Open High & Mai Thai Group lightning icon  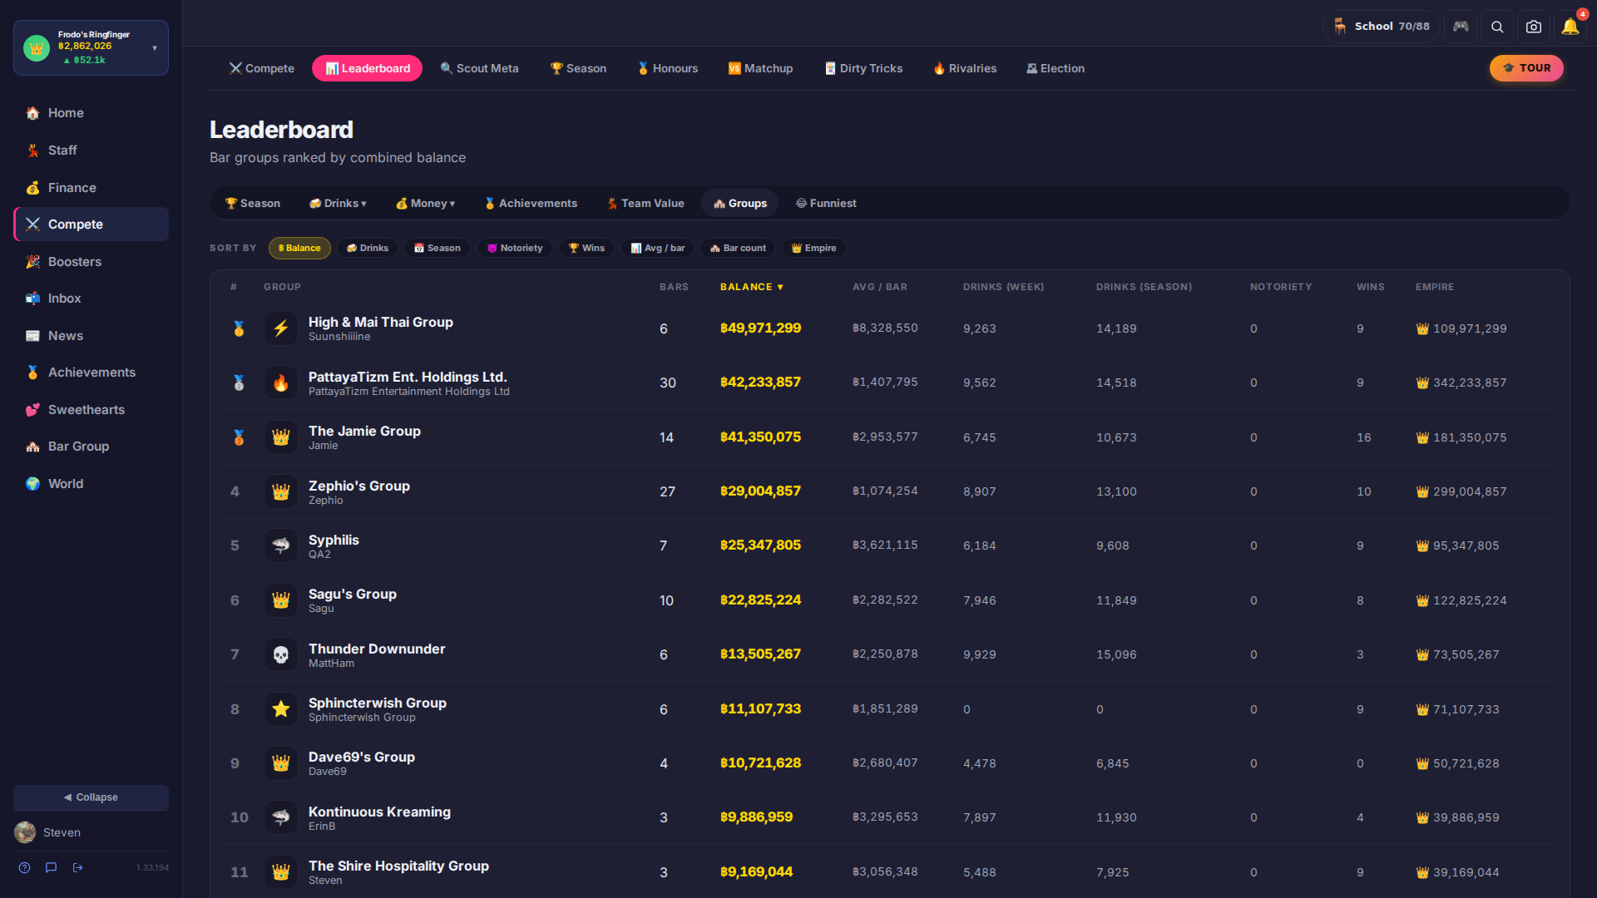coord(281,328)
